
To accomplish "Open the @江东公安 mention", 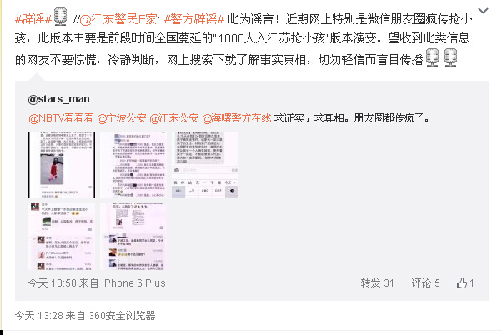I will coord(174,118).
